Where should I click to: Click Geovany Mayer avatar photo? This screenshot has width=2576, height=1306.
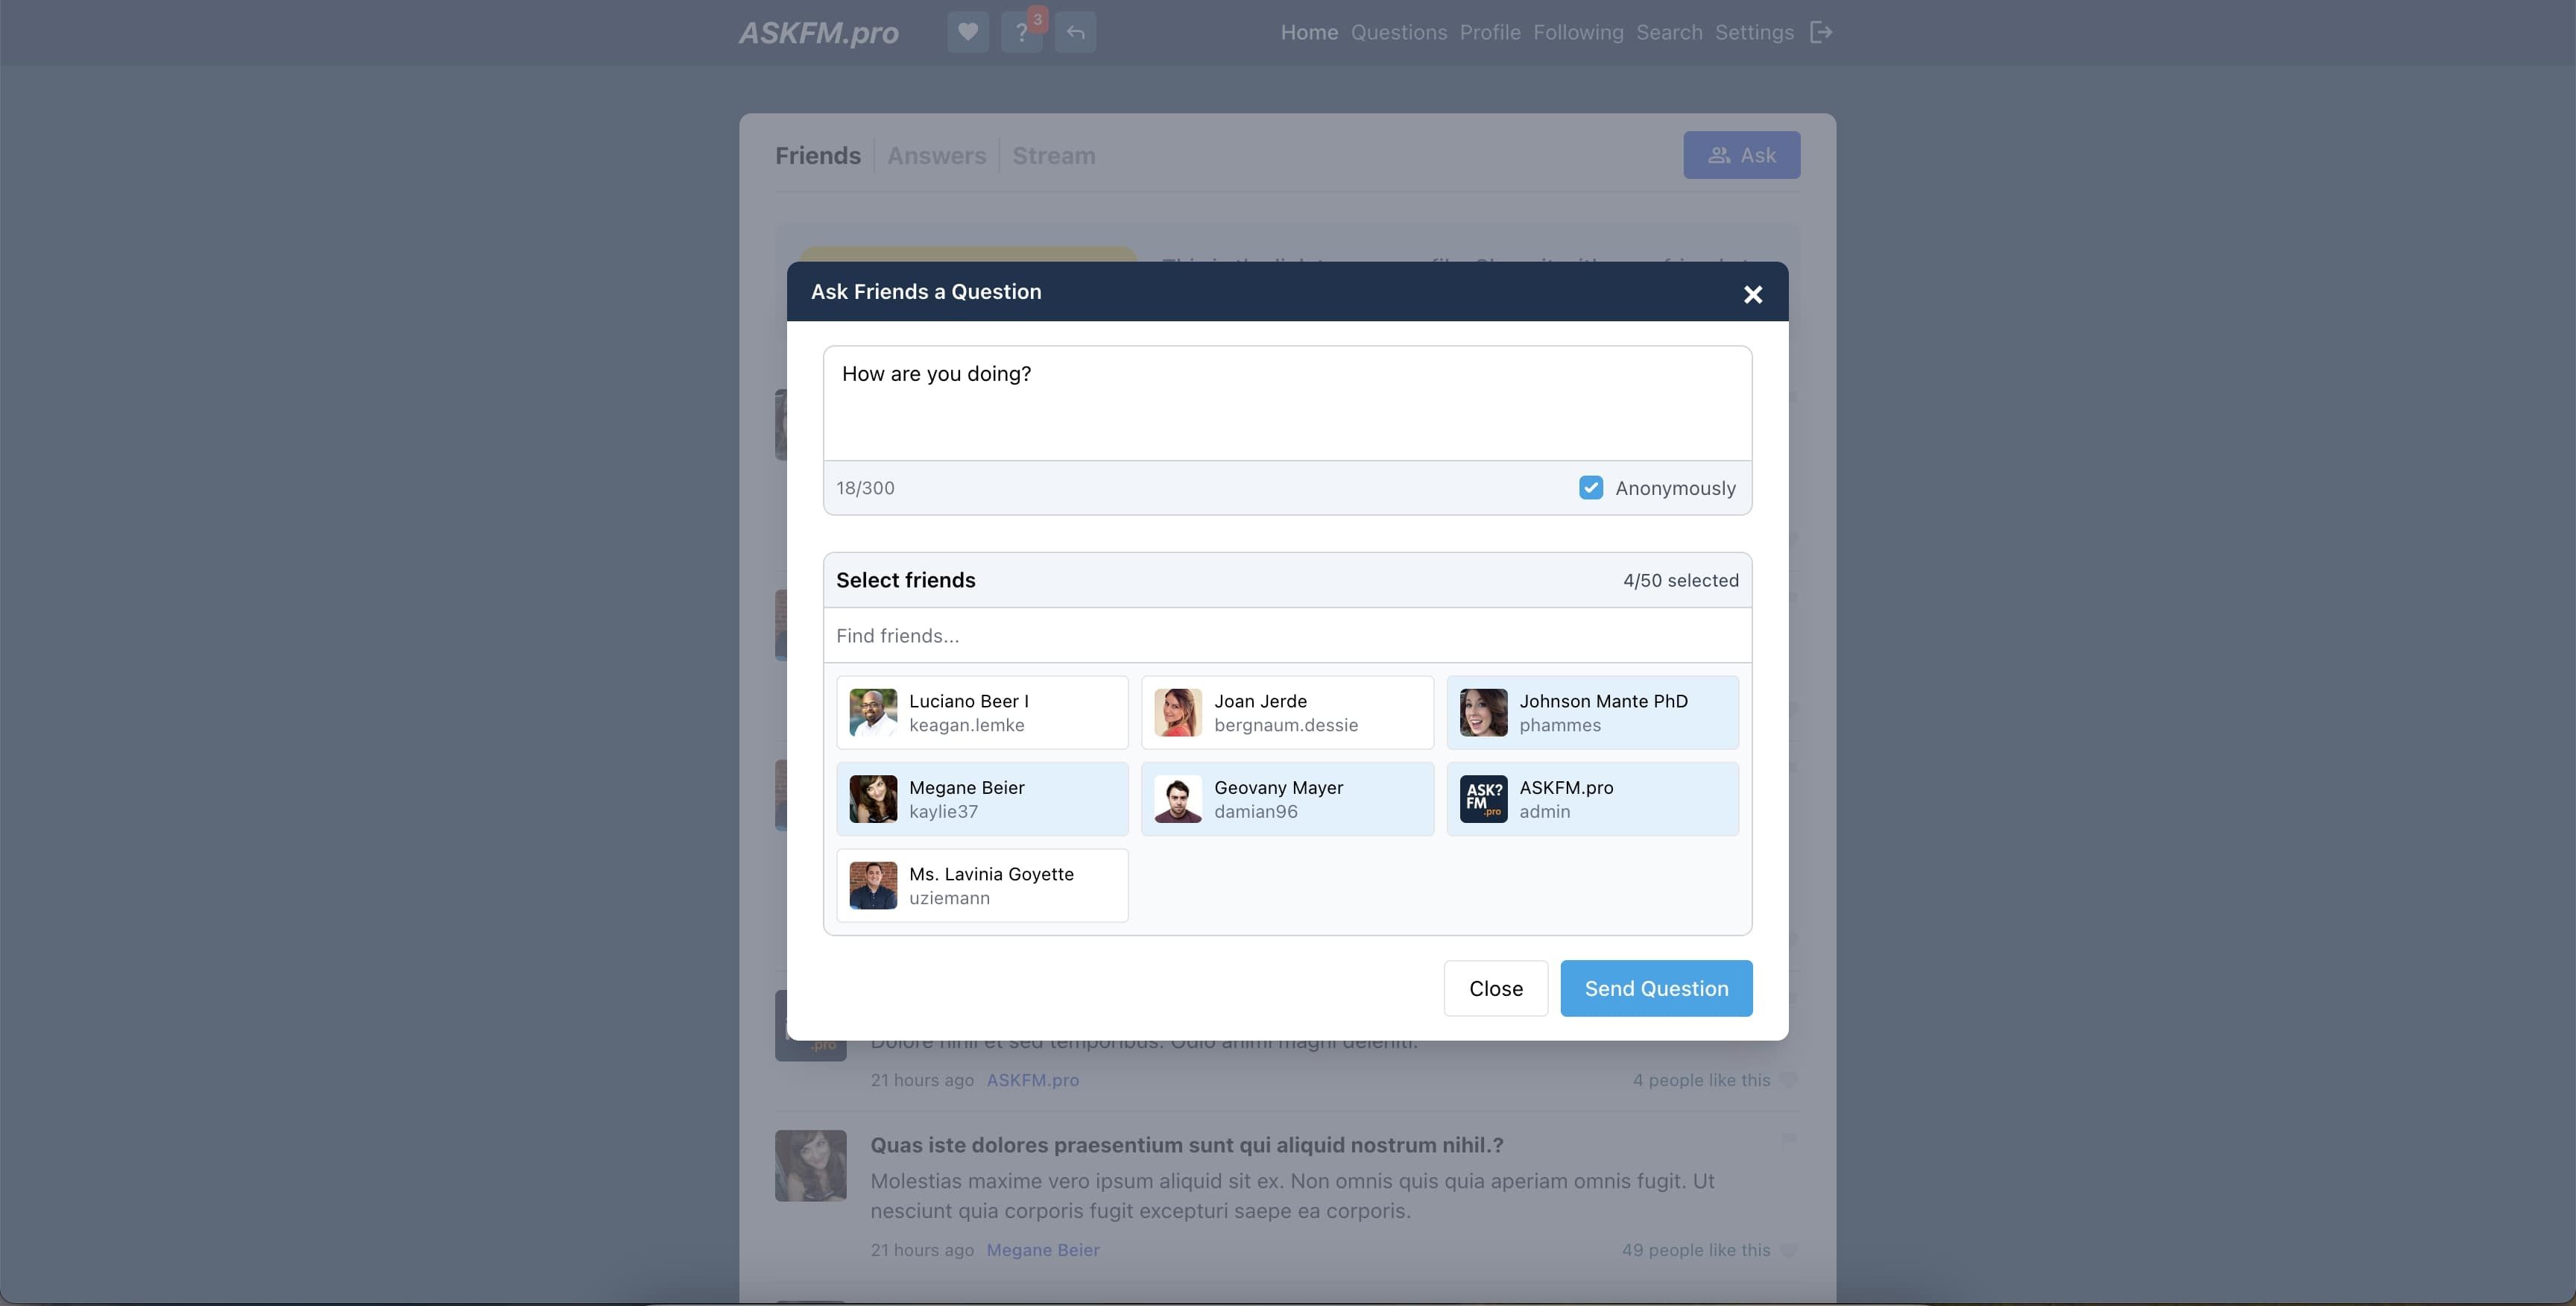pos(1178,799)
